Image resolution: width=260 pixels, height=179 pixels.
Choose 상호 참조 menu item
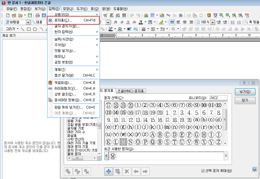[x=74, y=94]
